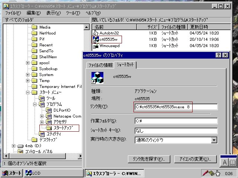Click folder tree scroll up arrow
The height and width of the screenshot is (178, 238).
[x=87, y=27]
